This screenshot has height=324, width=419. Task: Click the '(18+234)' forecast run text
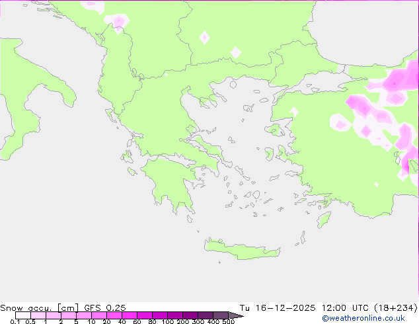pos(396,308)
